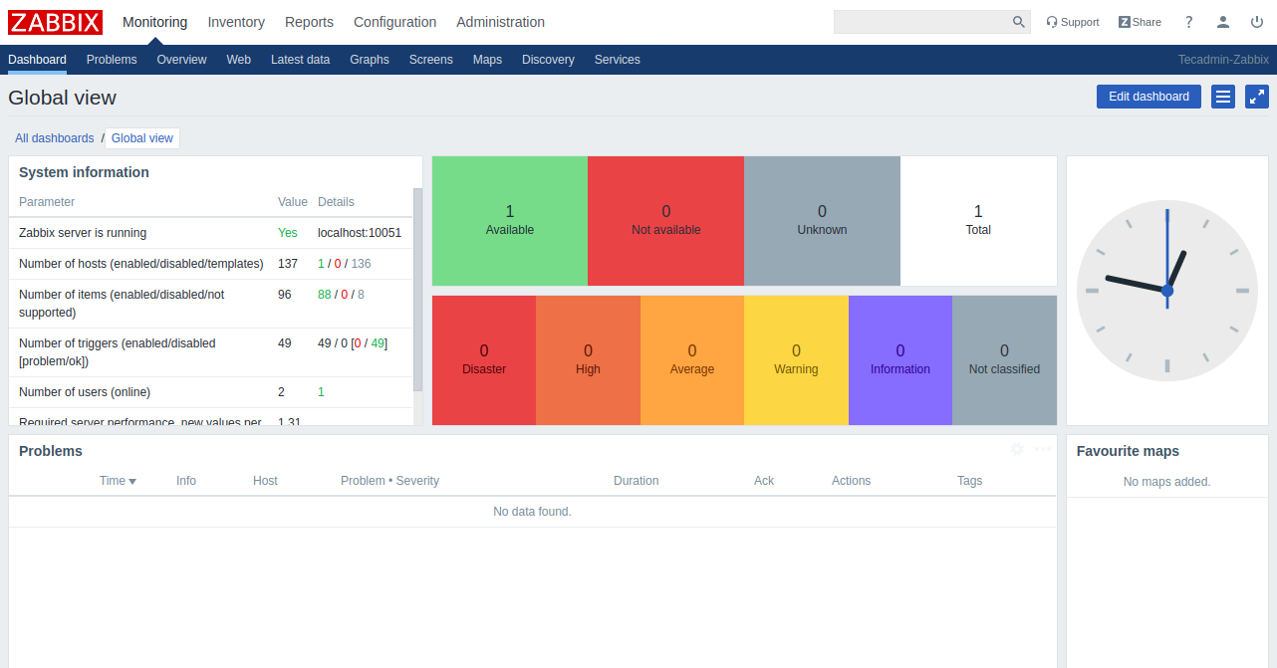Sign out using the power icon
The height and width of the screenshot is (668, 1277).
(1257, 22)
